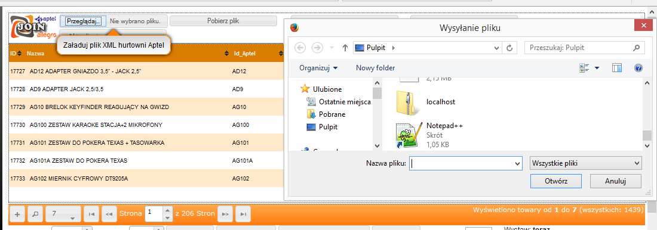Click the AG102 Id_Aptel cell
The image size is (657, 230).
(241, 179)
